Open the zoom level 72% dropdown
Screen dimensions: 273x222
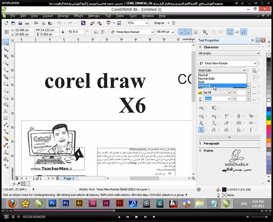click(x=147, y=23)
